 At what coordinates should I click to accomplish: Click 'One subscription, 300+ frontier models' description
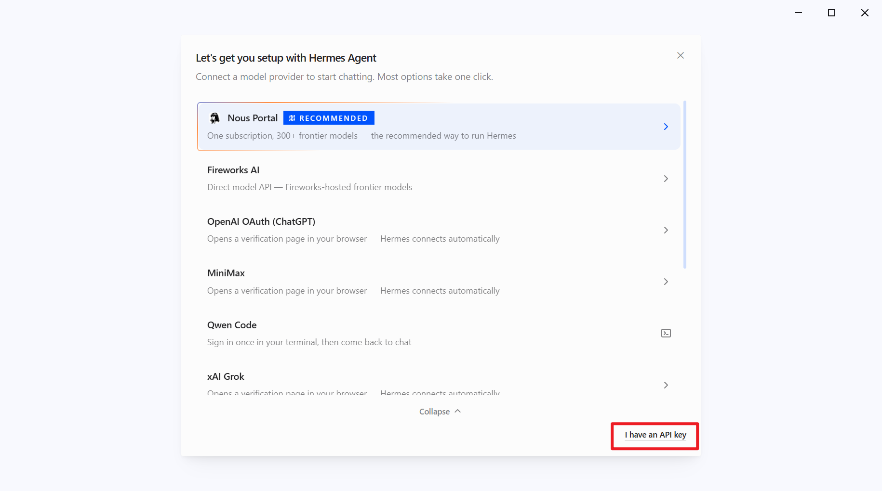point(361,136)
